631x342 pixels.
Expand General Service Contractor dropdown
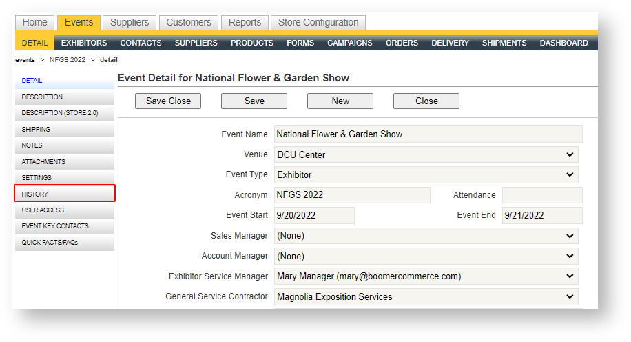point(426,296)
